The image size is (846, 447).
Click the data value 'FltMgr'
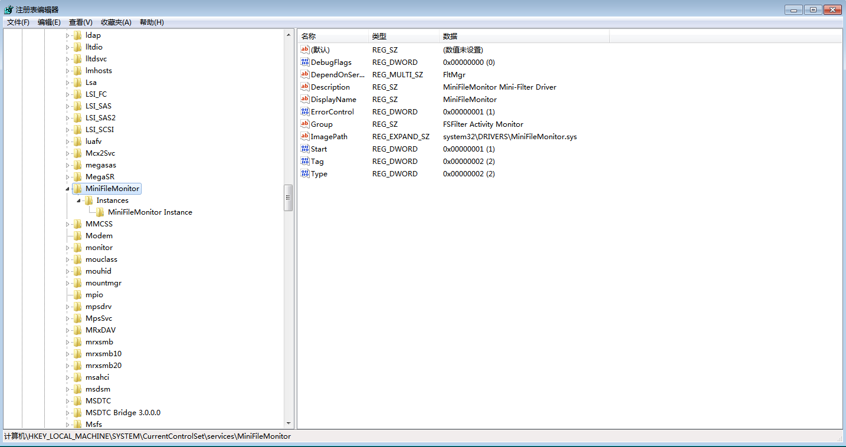tap(454, 74)
